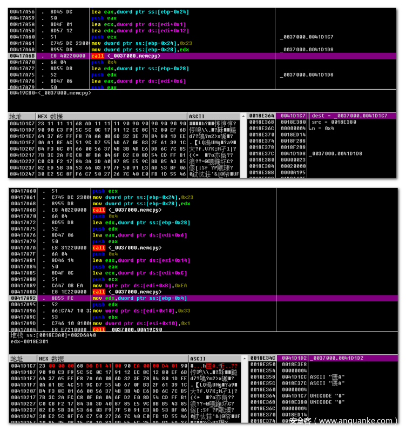Select the memcpy call at address 00417A8D
This screenshot has width=406, height=431.
[140, 292]
